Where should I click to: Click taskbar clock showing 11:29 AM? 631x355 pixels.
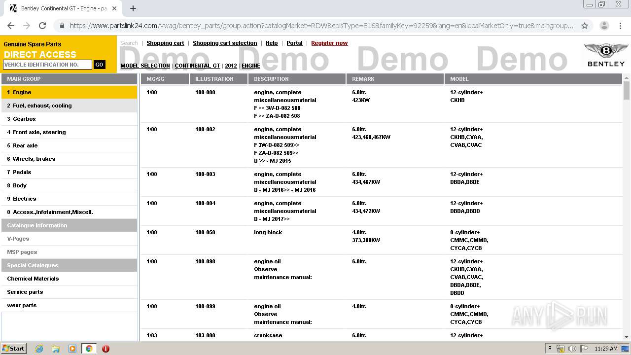606,349
